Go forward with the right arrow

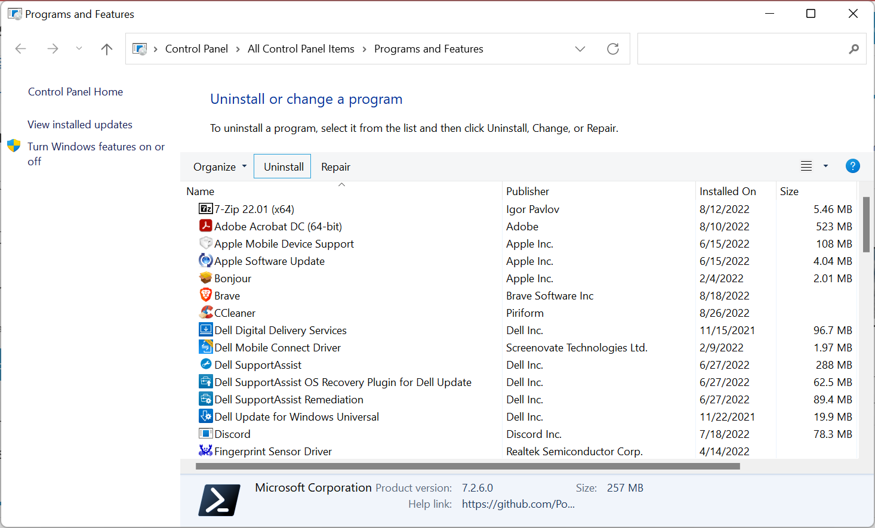(53, 49)
